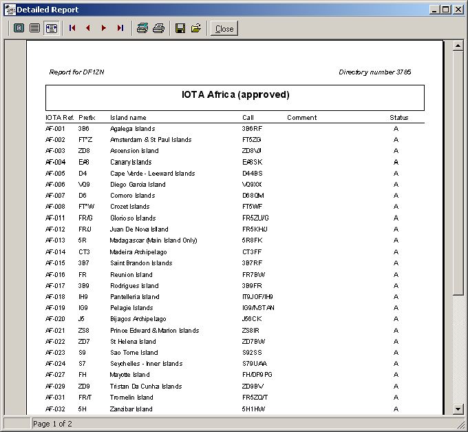The image size is (468, 432).
Task: Click 'Cape Verde - Leeward Islands' entry
Action: [x=153, y=174]
